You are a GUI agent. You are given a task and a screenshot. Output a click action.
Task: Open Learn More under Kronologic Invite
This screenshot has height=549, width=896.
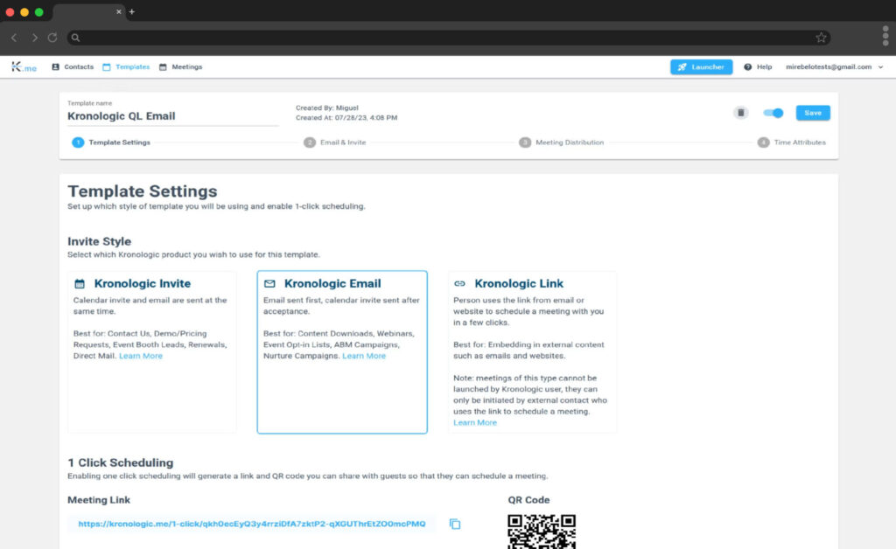(141, 356)
